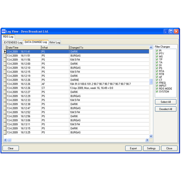Toggle the PTY filter checkbox

[x=157, y=54]
